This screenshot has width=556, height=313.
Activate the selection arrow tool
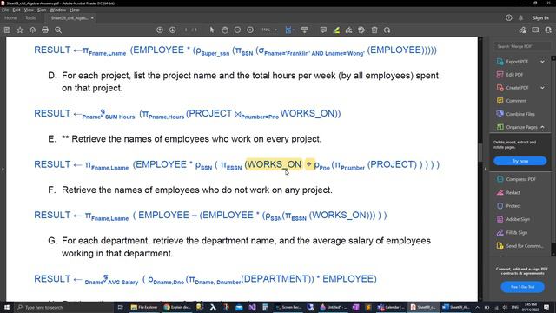point(212,30)
